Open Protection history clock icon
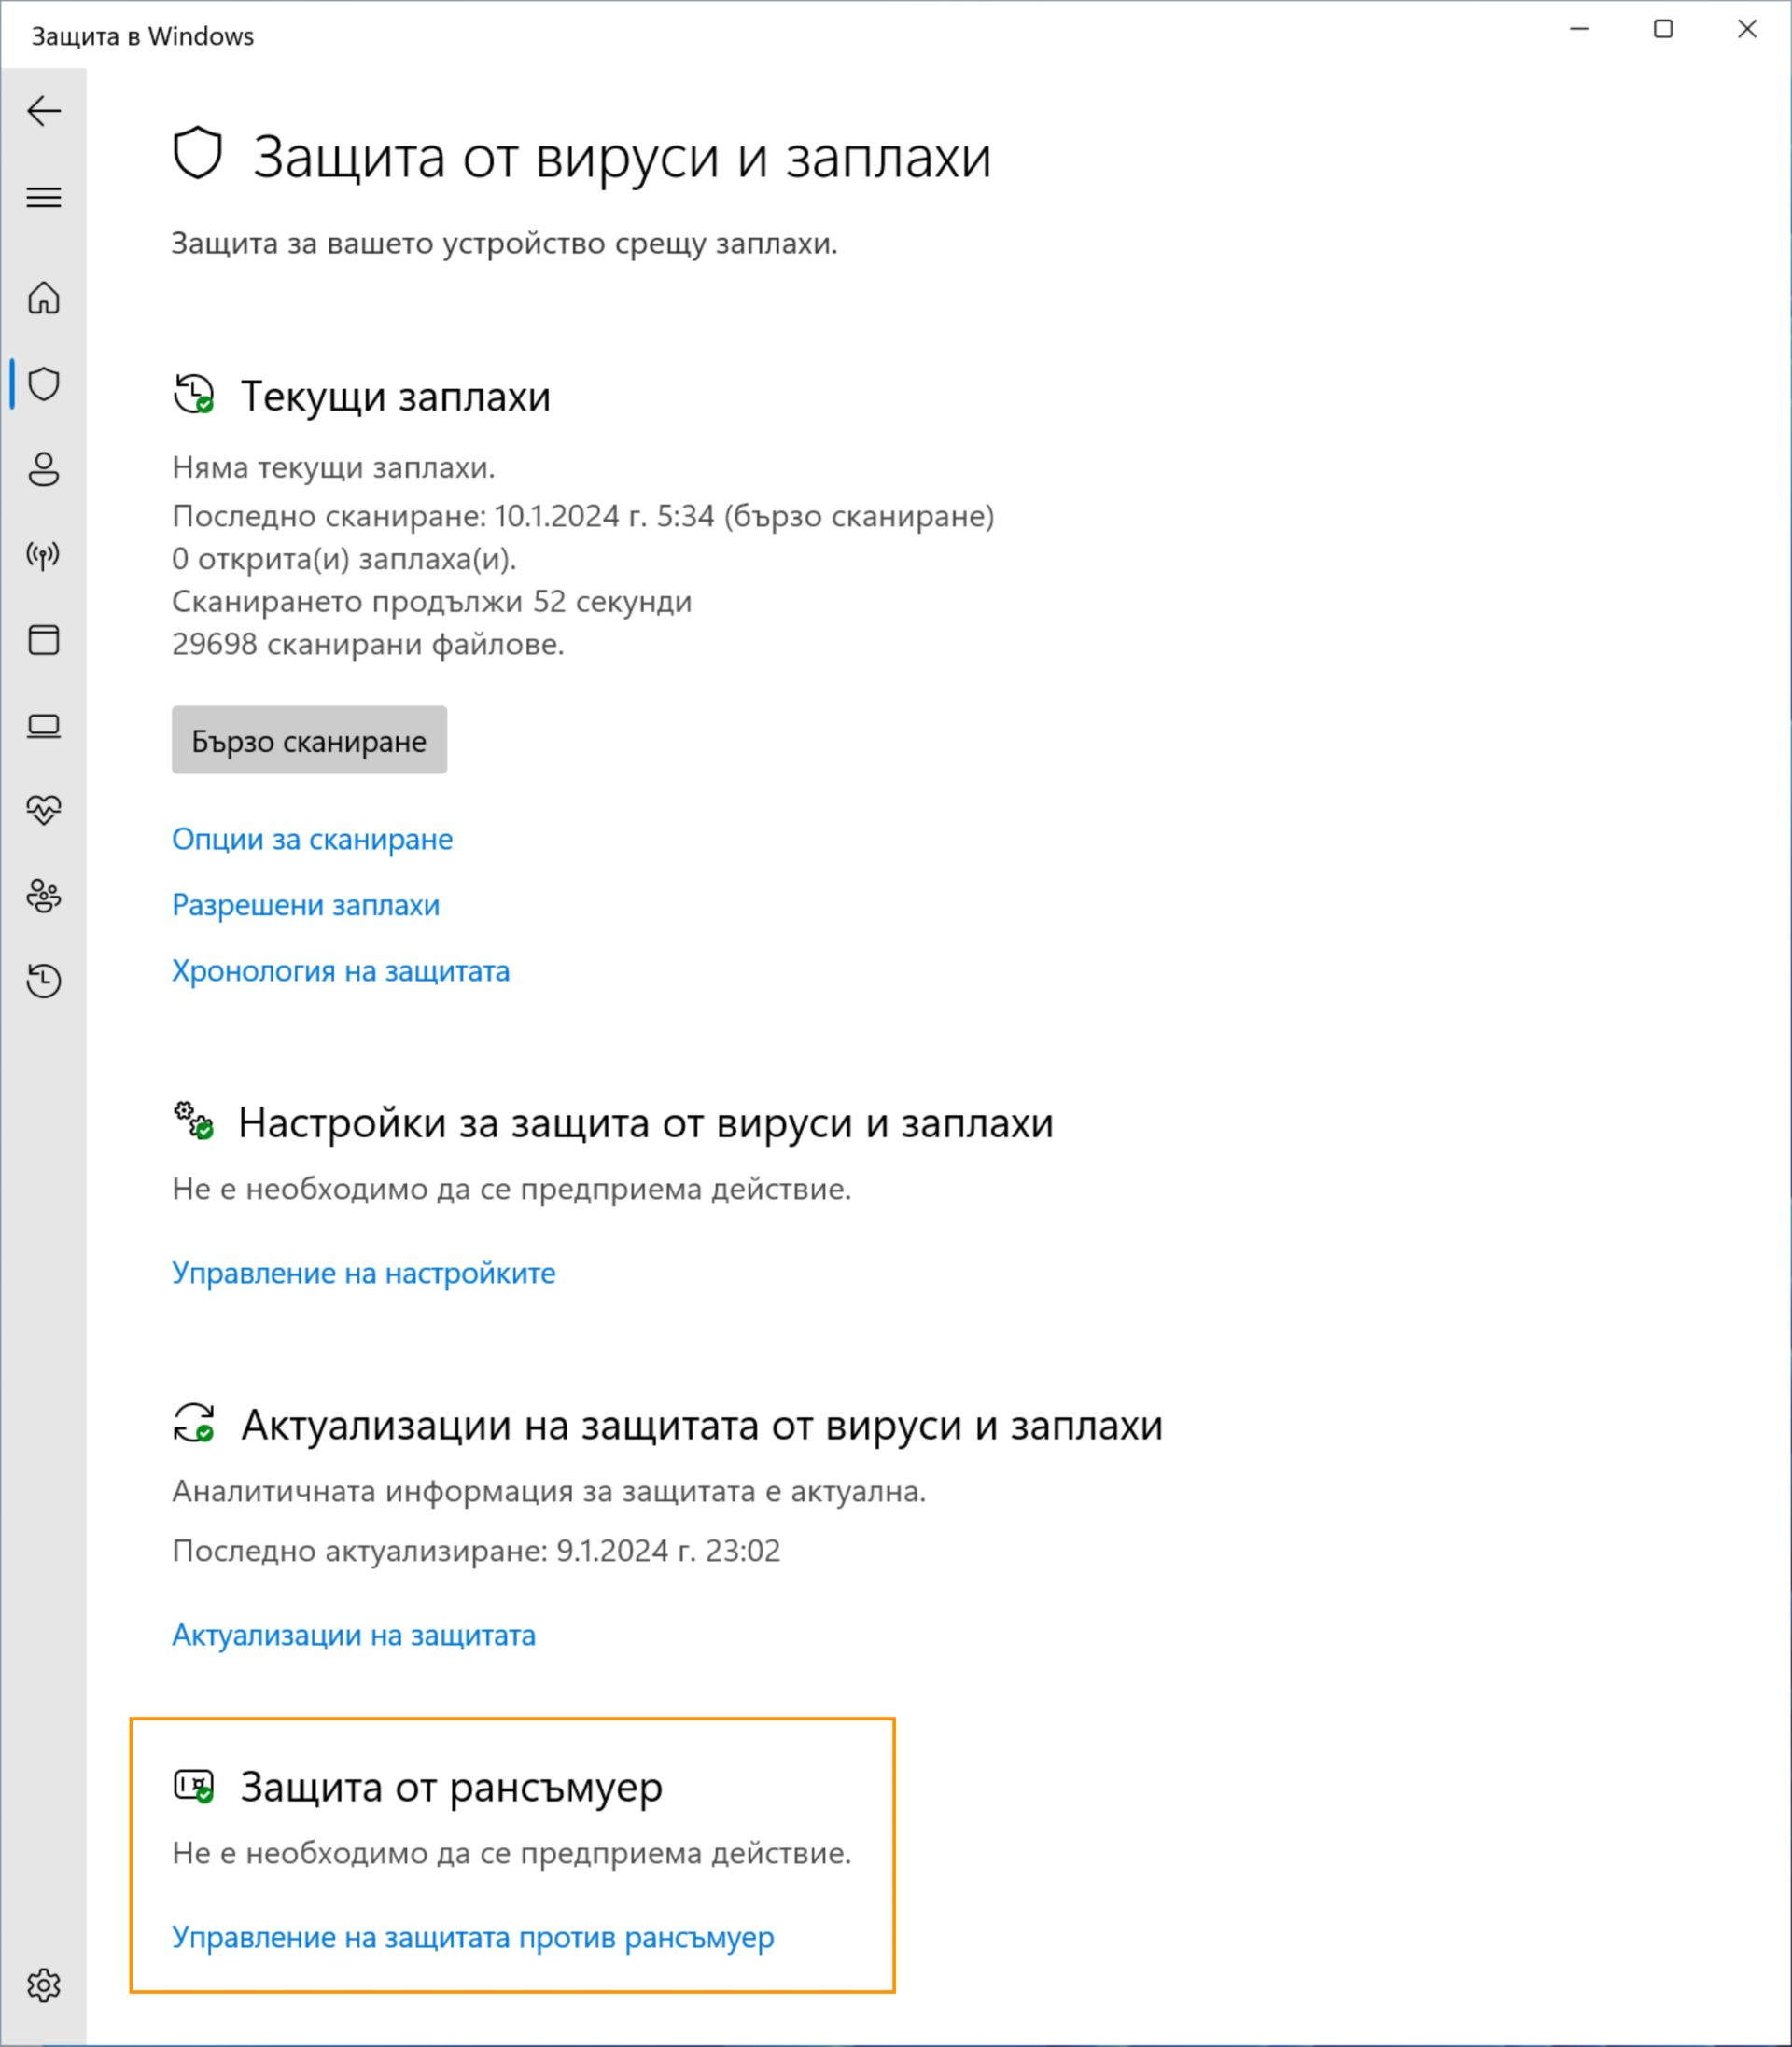Viewport: 1792px width, 2047px height. [44, 981]
